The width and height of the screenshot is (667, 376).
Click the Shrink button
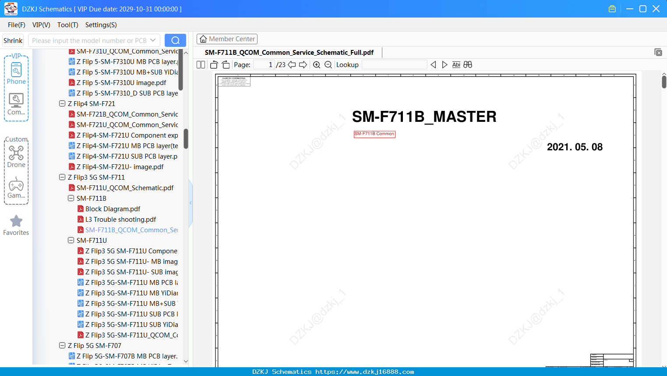(13, 40)
